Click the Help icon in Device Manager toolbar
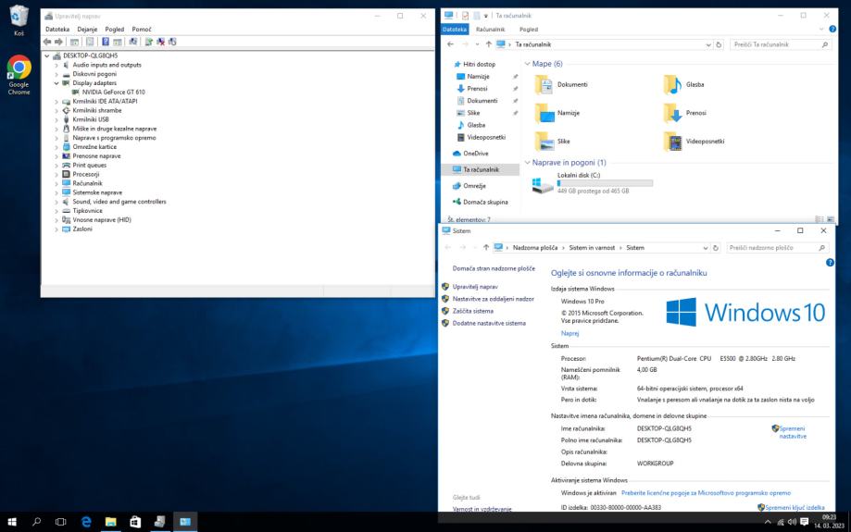 (x=106, y=42)
